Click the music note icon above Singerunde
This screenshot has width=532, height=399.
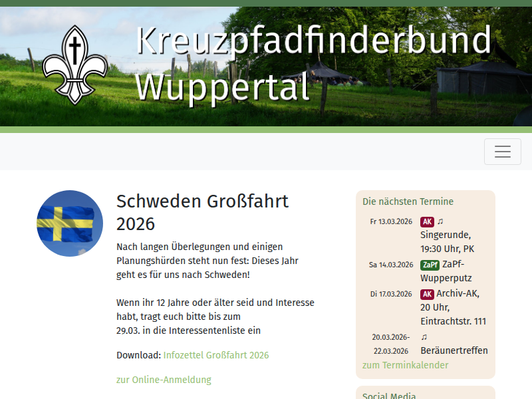coord(440,221)
